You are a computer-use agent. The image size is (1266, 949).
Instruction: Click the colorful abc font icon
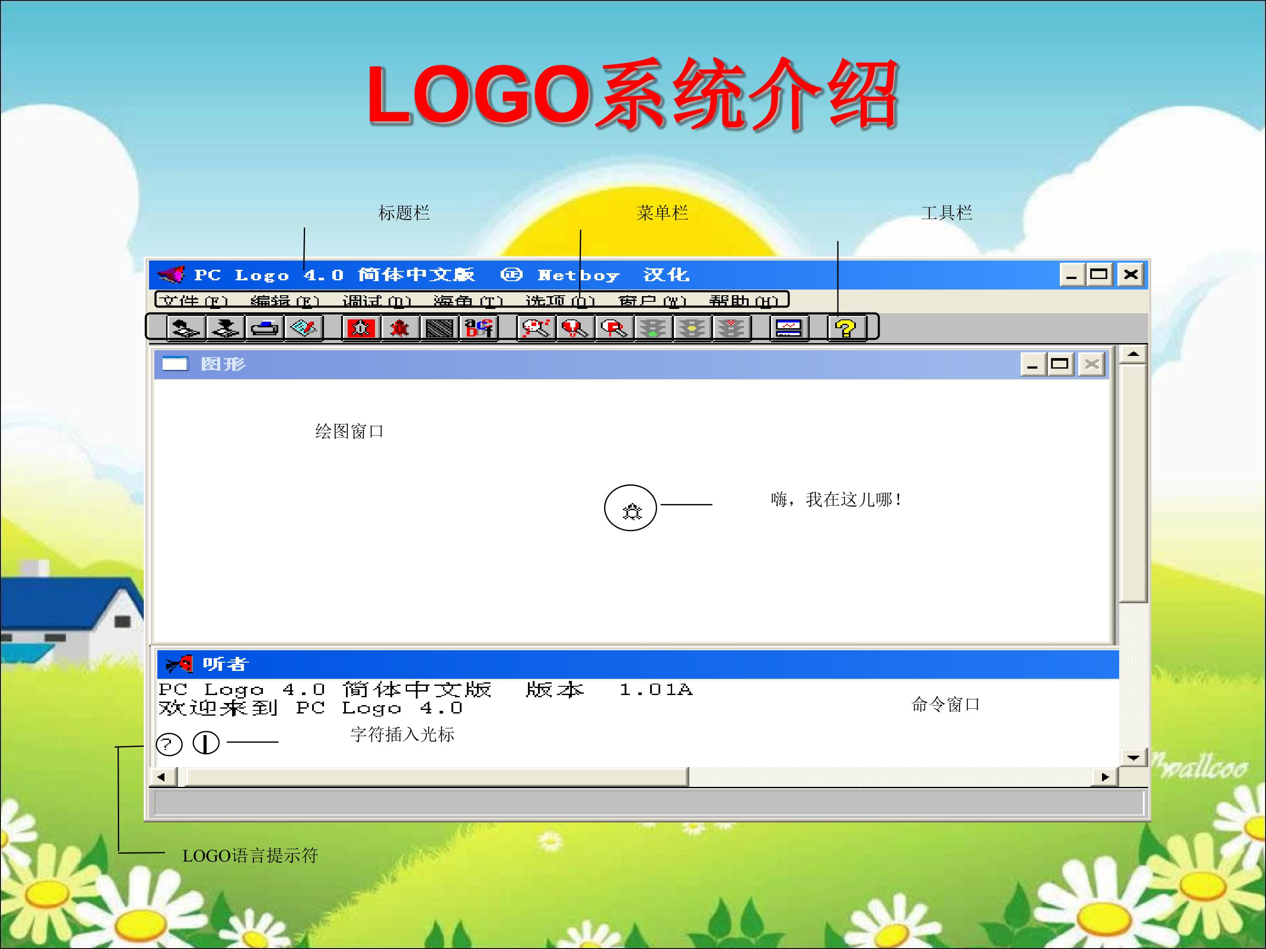pos(479,328)
